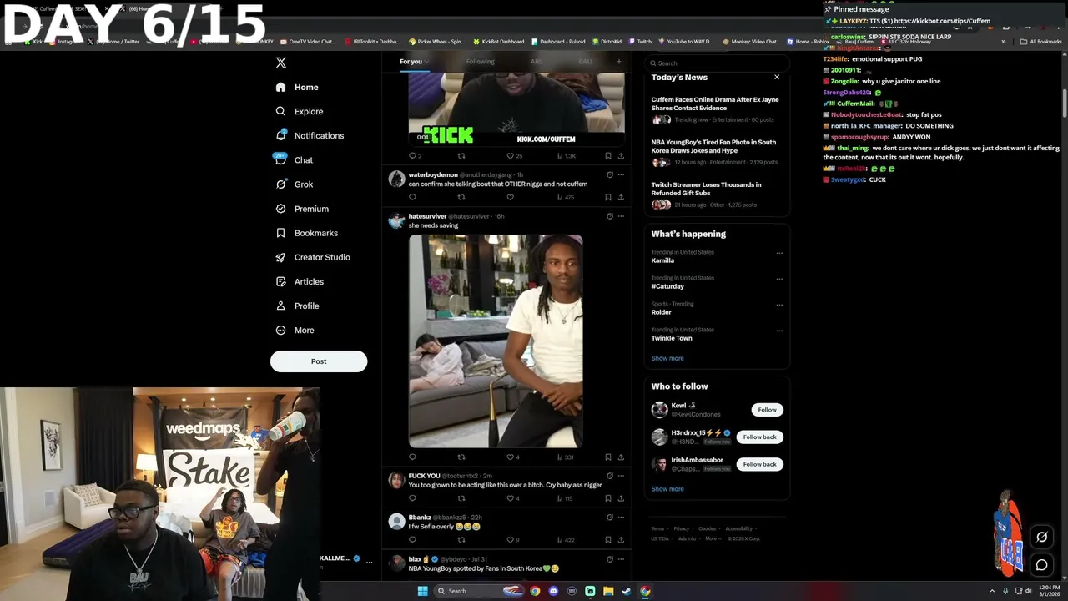Like Bbankz's 'I fw Sofia overly' post
Screen dimensions: 1068x601
click(x=510, y=540)
